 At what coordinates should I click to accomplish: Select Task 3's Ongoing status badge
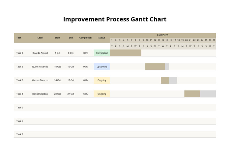(102, 80)
